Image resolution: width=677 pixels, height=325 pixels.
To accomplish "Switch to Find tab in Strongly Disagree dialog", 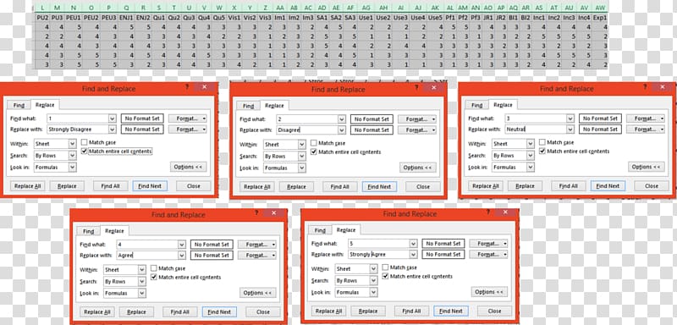I will point(19,105).
